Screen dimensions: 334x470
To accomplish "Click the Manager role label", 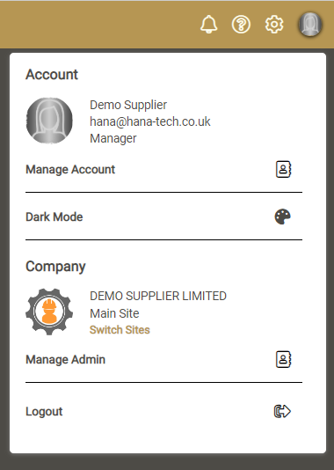I will (113, 138).
